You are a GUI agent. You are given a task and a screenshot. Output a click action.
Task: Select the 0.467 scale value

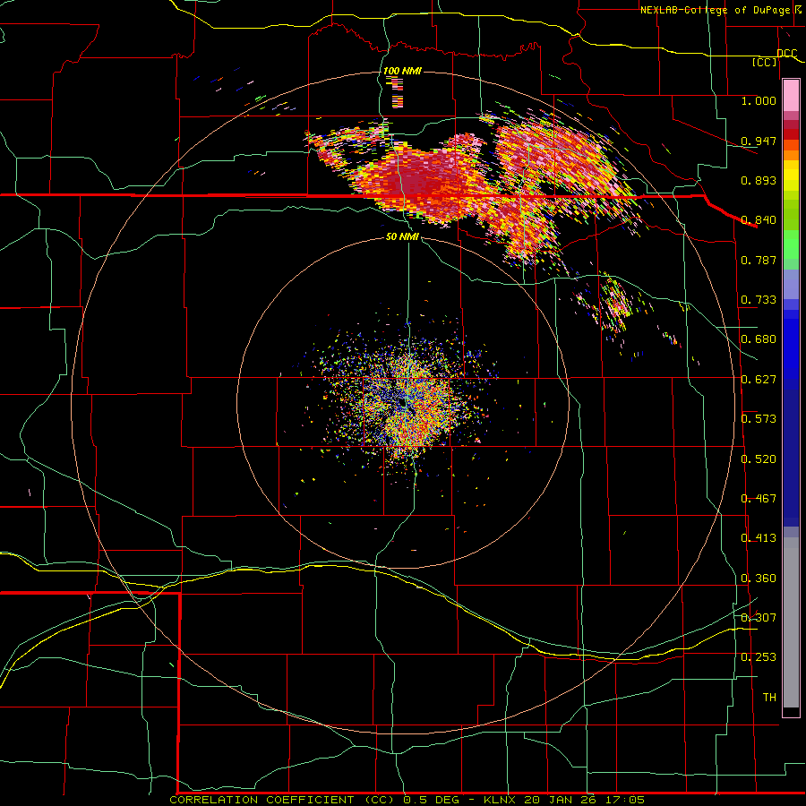pyautogui.click(x=759, y=499)
